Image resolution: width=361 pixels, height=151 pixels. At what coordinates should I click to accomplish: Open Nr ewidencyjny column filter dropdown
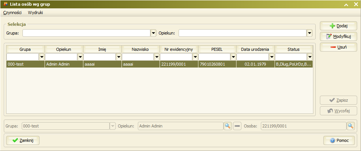pyautogui.click(x=195, y=57)
